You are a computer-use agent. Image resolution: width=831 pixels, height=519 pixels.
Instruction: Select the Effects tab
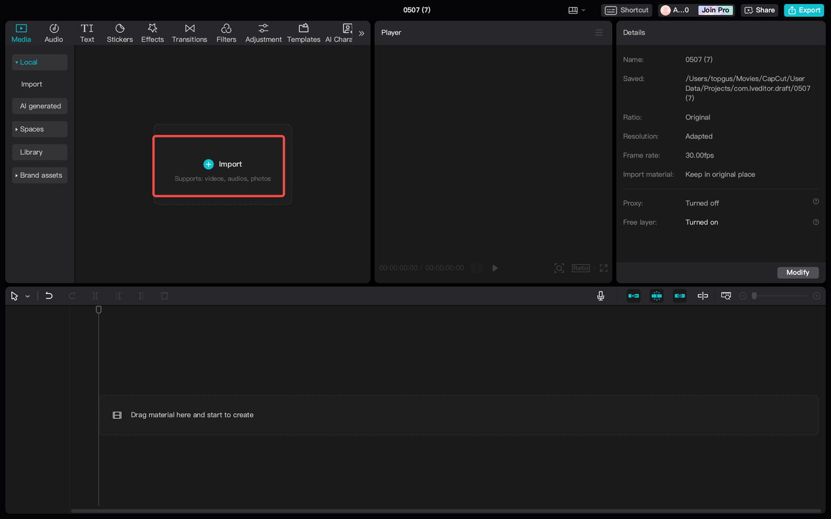pyautogui.click(x=153, y=33)
